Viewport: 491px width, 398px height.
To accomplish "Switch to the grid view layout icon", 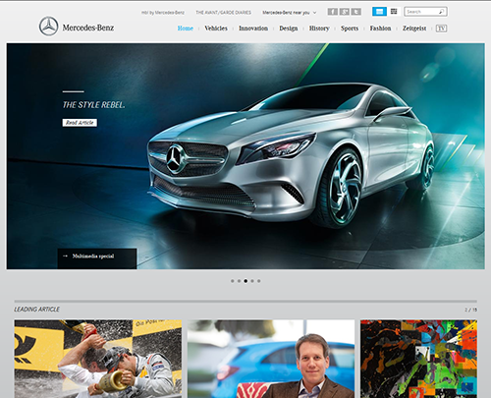I will click(394, 12).
